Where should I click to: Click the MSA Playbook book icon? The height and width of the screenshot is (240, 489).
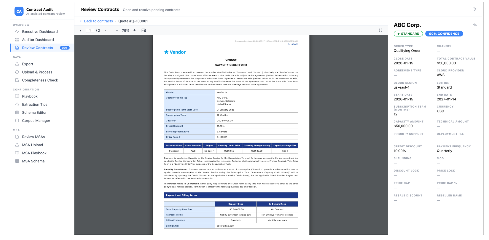point(17,153)
